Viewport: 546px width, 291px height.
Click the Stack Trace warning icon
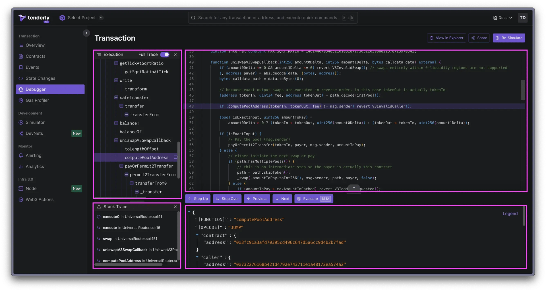(99, 207)
